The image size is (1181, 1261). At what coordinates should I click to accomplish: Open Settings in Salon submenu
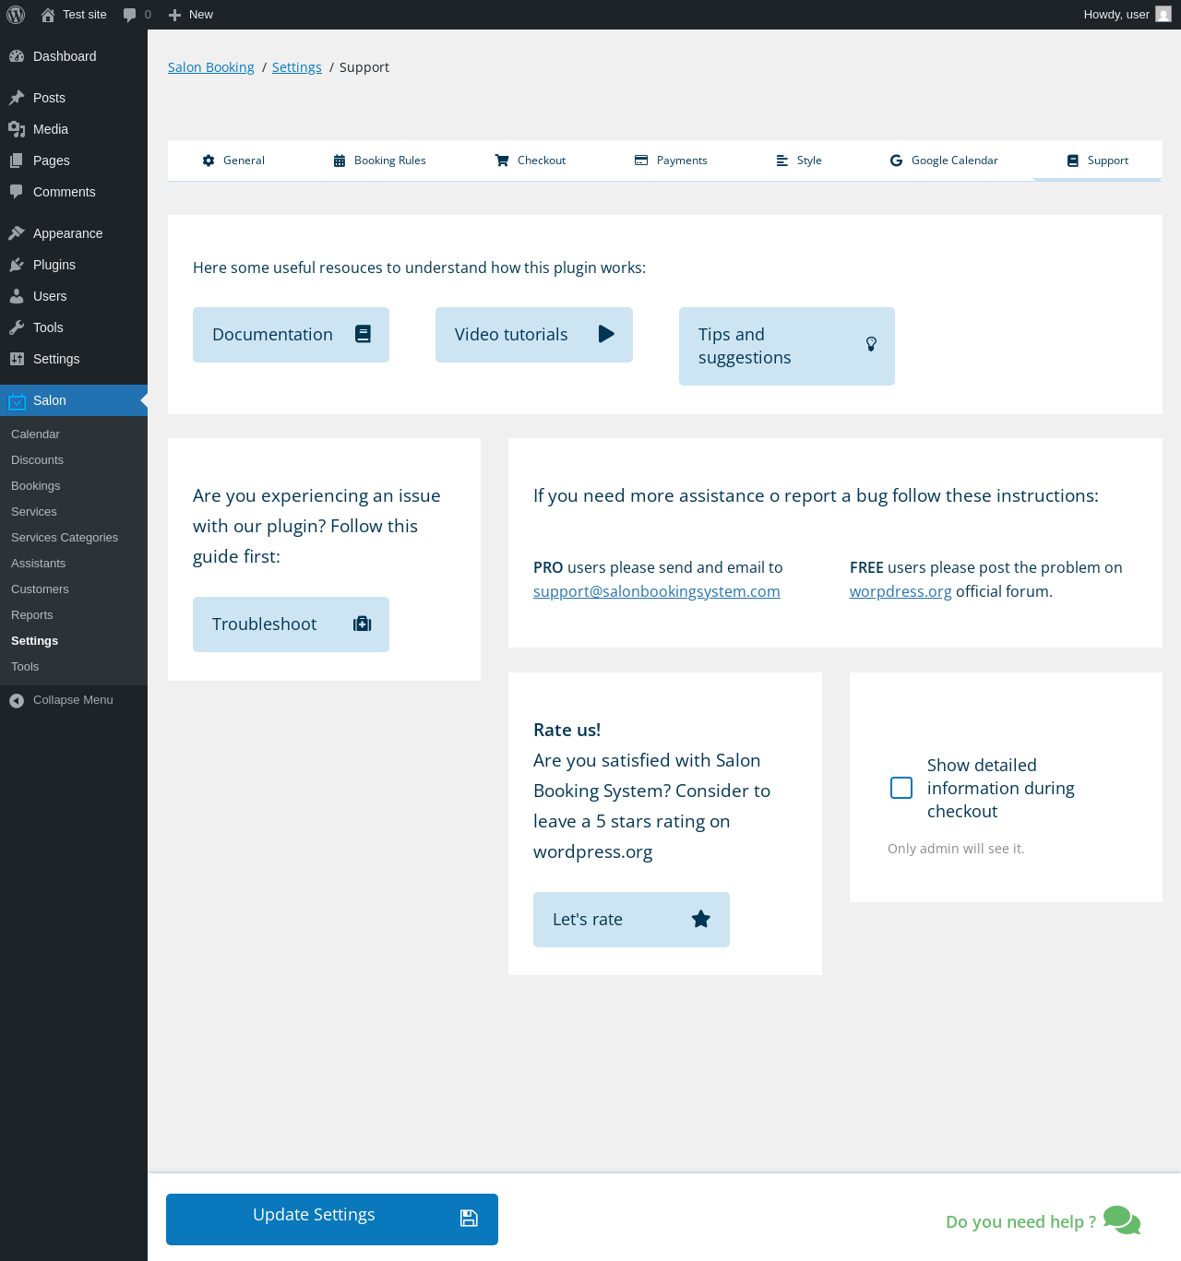[x=34, y=641]
